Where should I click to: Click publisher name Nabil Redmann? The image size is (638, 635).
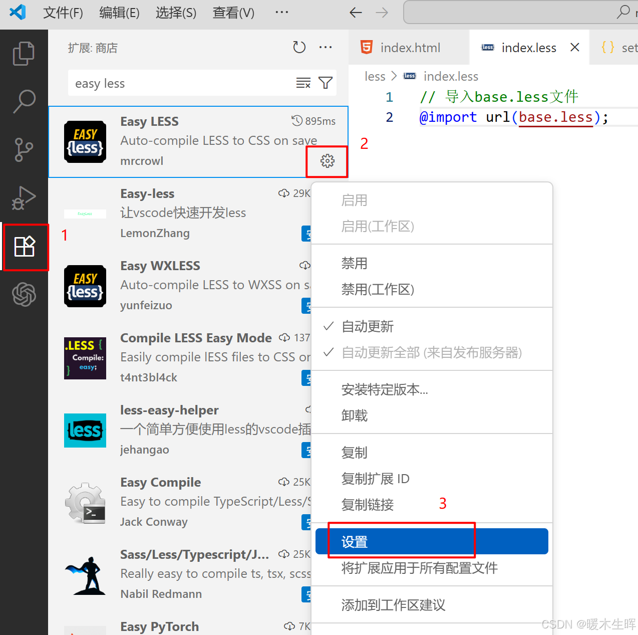[x=161, y=594]
